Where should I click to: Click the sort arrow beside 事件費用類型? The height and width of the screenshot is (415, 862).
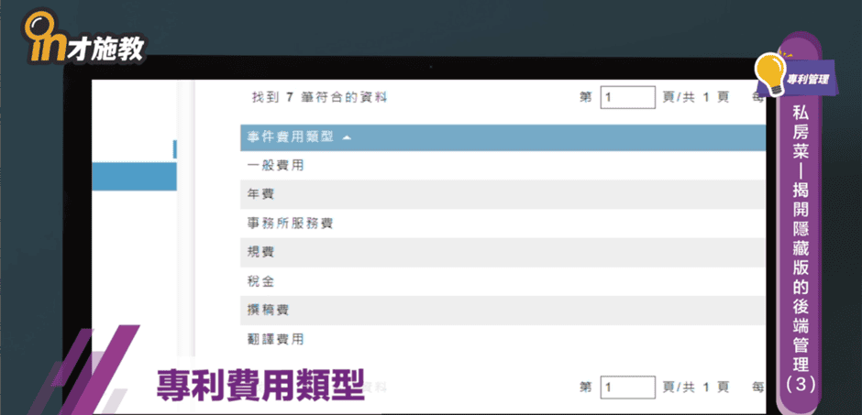(347, 137)
